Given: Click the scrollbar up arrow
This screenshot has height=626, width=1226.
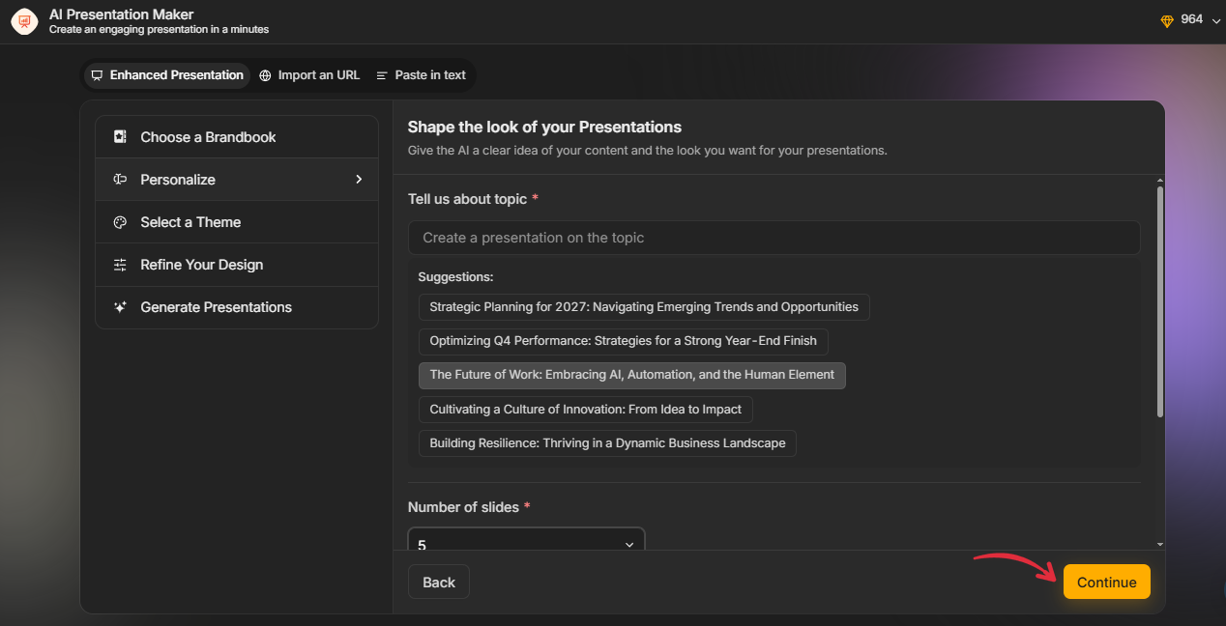Looking at the screenshot, I should [1160, 180].
